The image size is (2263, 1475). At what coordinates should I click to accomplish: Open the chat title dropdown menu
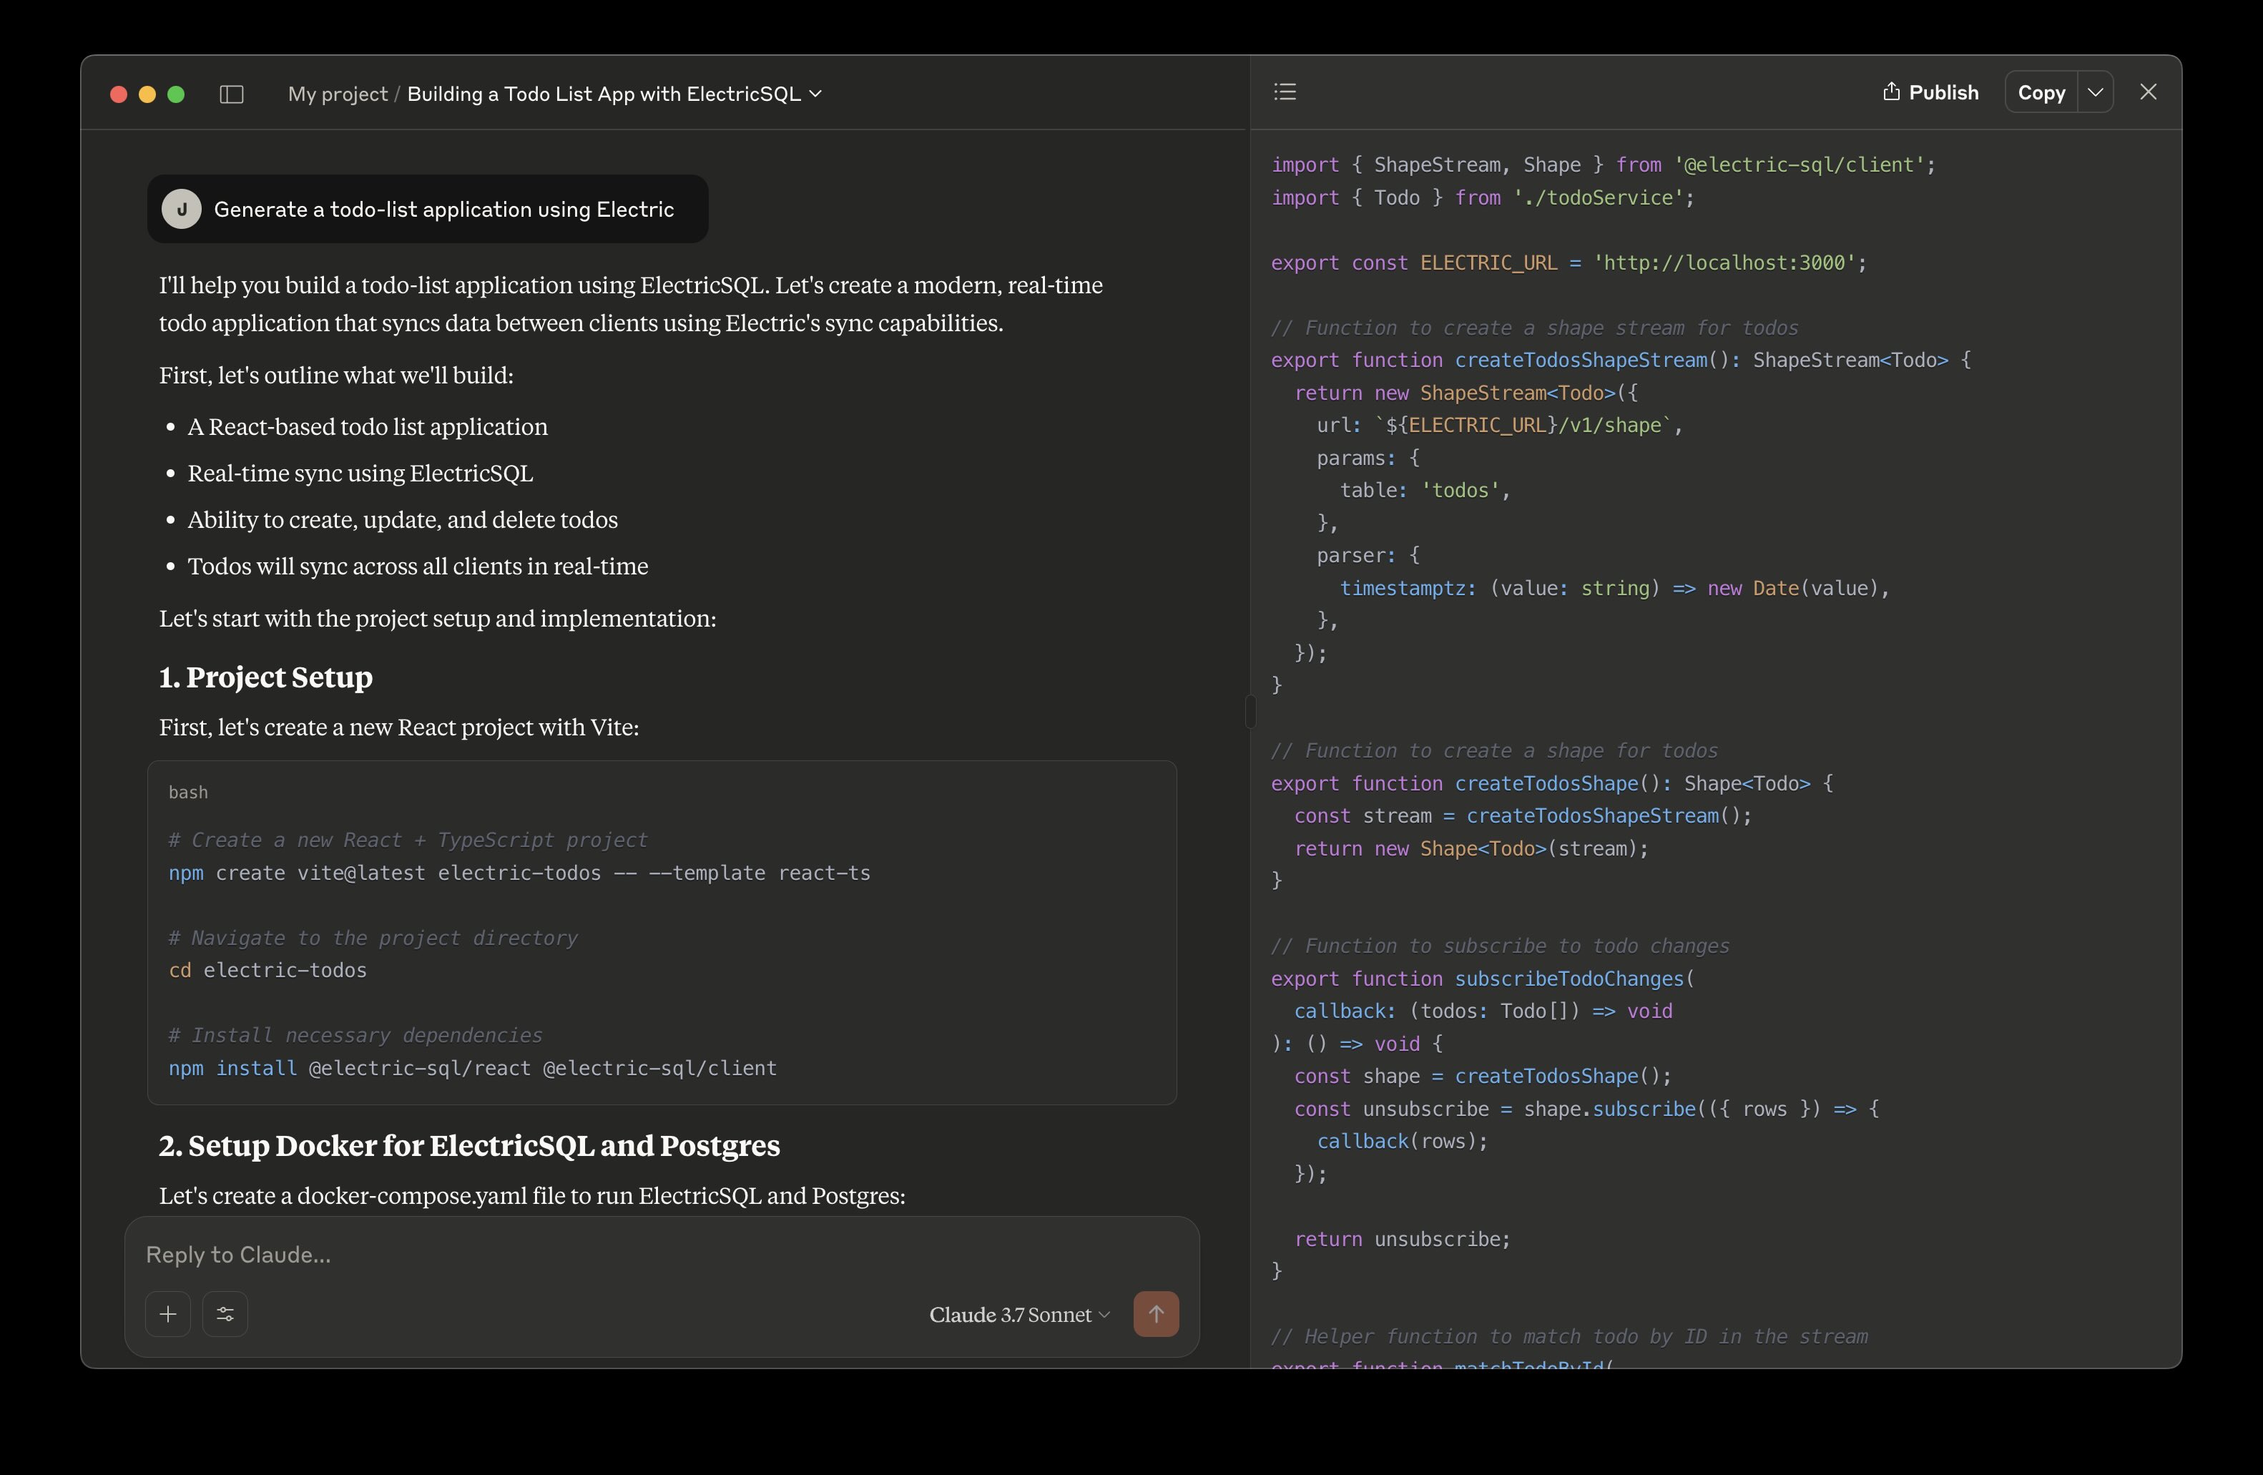815,94
